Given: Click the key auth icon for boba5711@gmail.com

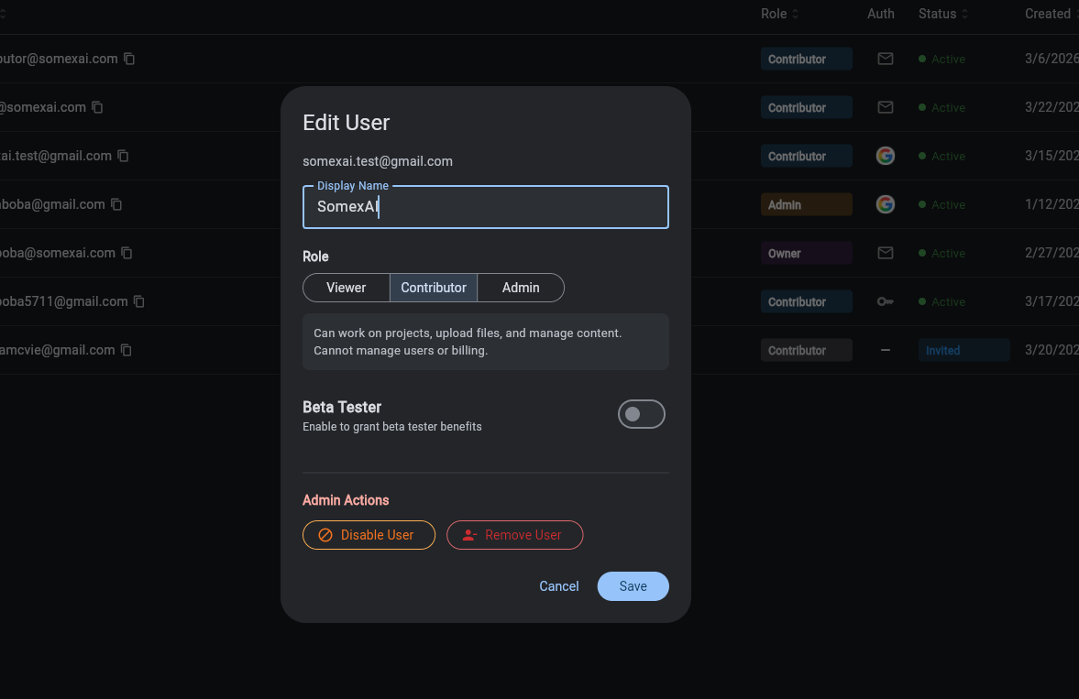Looking at the screenshot, I should [885, 301].
